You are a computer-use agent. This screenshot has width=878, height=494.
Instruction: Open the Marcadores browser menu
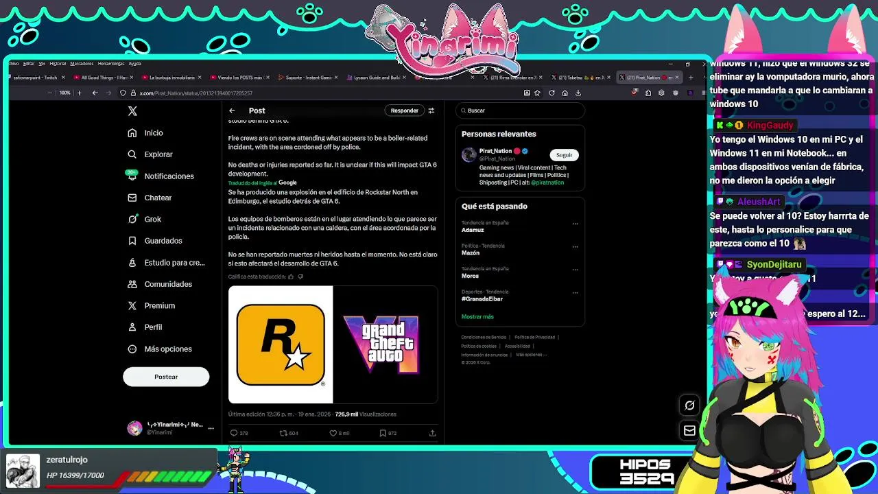pyautogui.click(x=82, y=64)
